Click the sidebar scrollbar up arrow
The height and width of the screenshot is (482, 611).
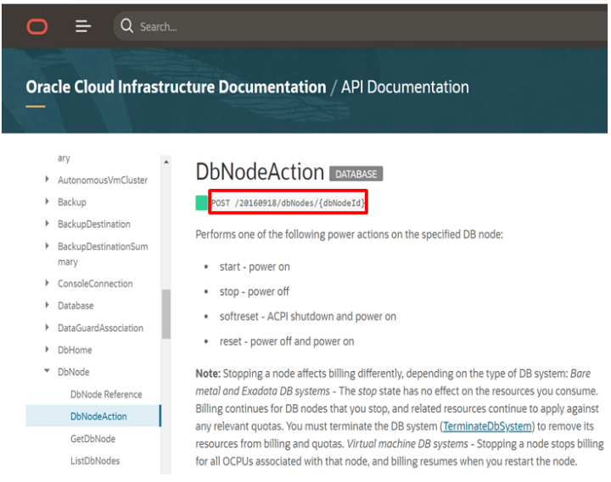[x=165, y=161]
